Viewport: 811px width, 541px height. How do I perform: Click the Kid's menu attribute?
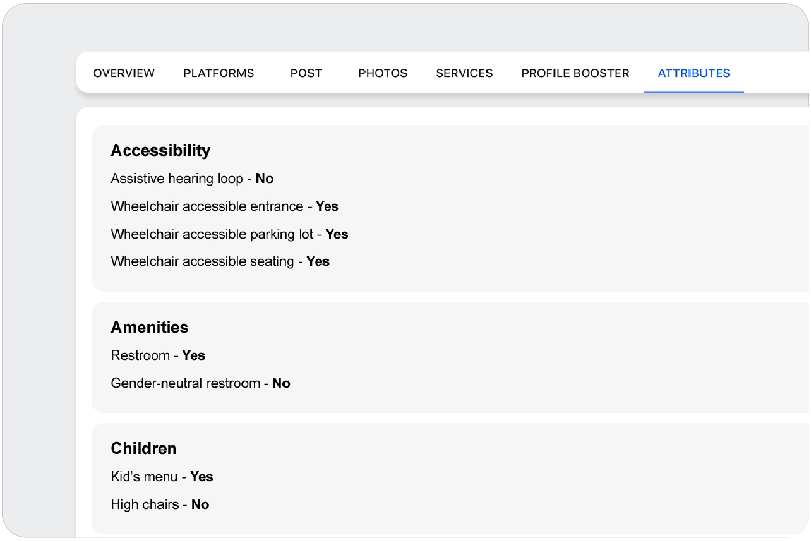[x=144, y=477]
